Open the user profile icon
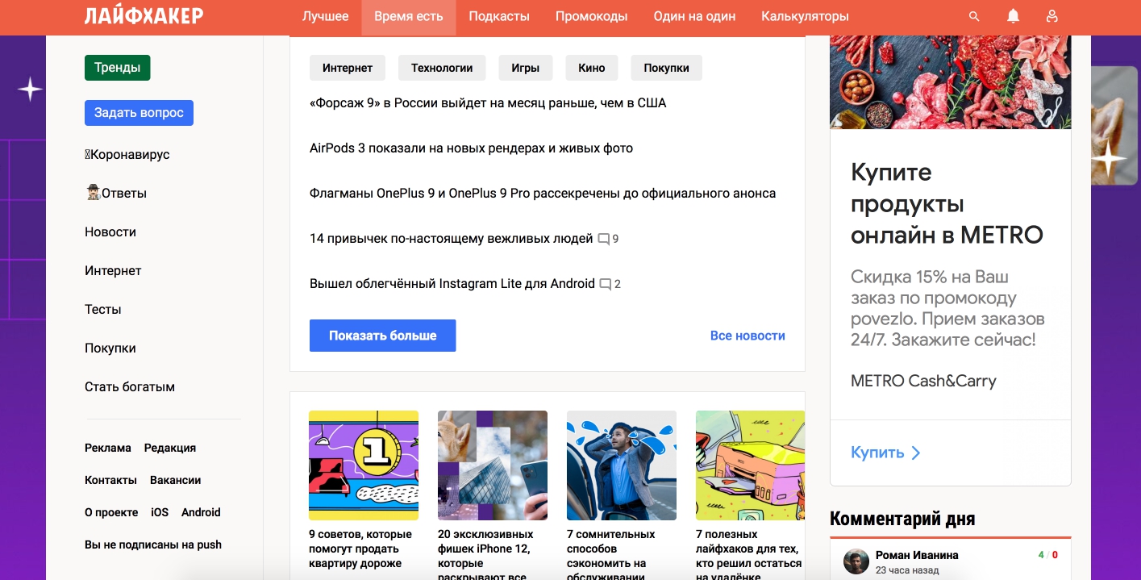 pos(1051,16)
